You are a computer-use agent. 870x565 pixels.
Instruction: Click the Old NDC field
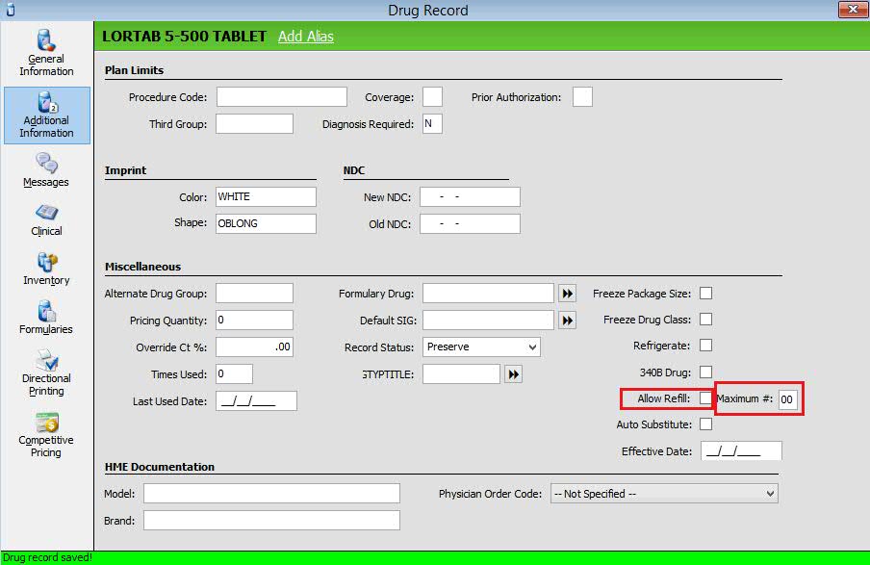point(470,223)
